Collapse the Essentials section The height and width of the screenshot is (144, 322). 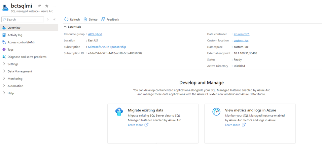click(65, 27)
